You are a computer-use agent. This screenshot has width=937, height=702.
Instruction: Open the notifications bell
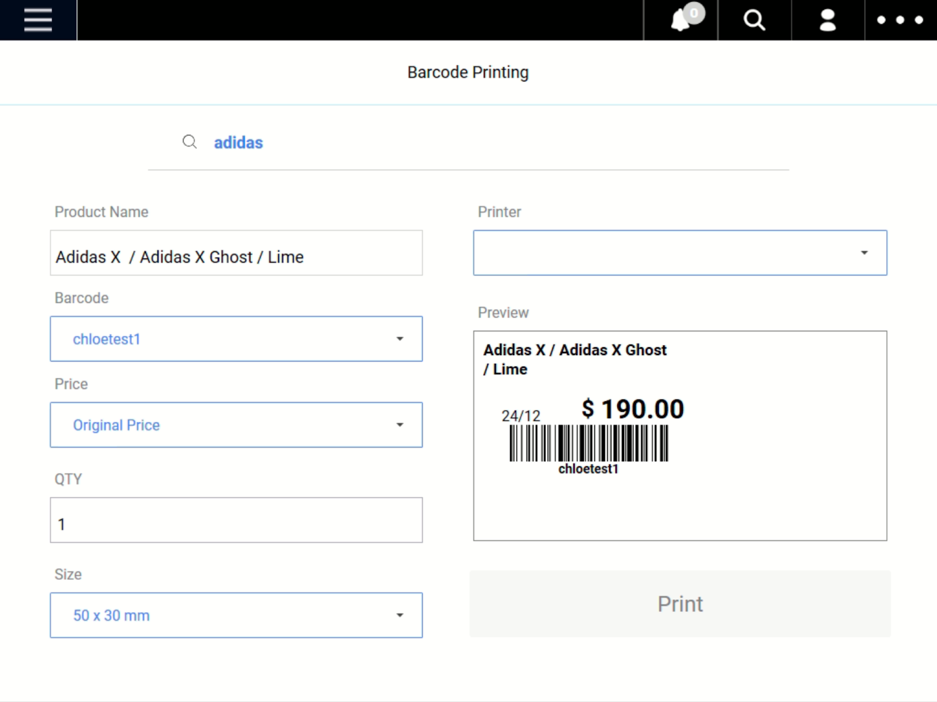click(681, 20)
